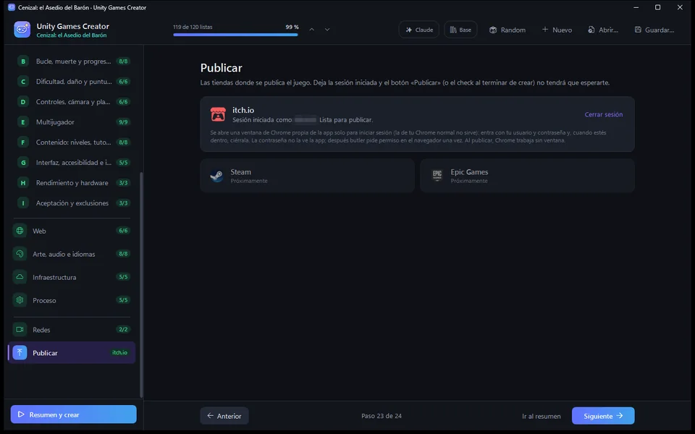Click the 8/8 badge beside Arte, audio

tap(123, 254)
